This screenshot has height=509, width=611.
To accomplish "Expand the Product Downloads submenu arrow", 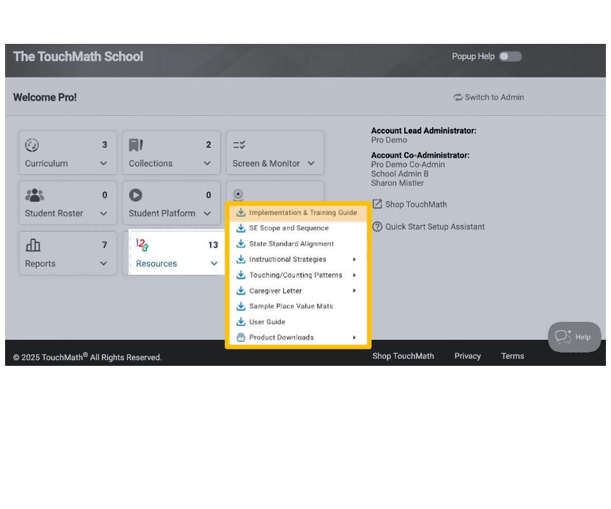I will pos(355,337).
